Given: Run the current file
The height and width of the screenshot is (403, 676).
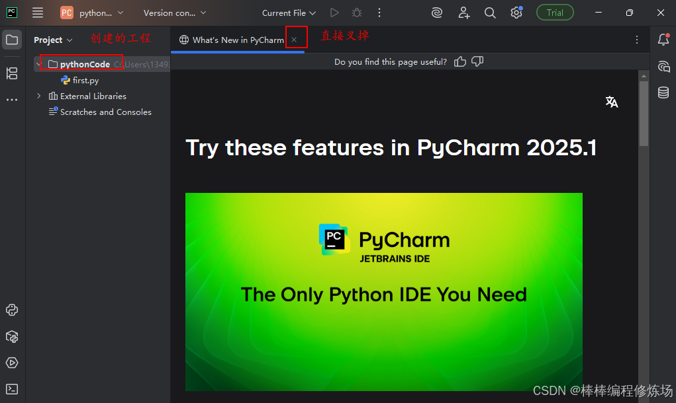Looking at the screenshot, I should [334, 13].
